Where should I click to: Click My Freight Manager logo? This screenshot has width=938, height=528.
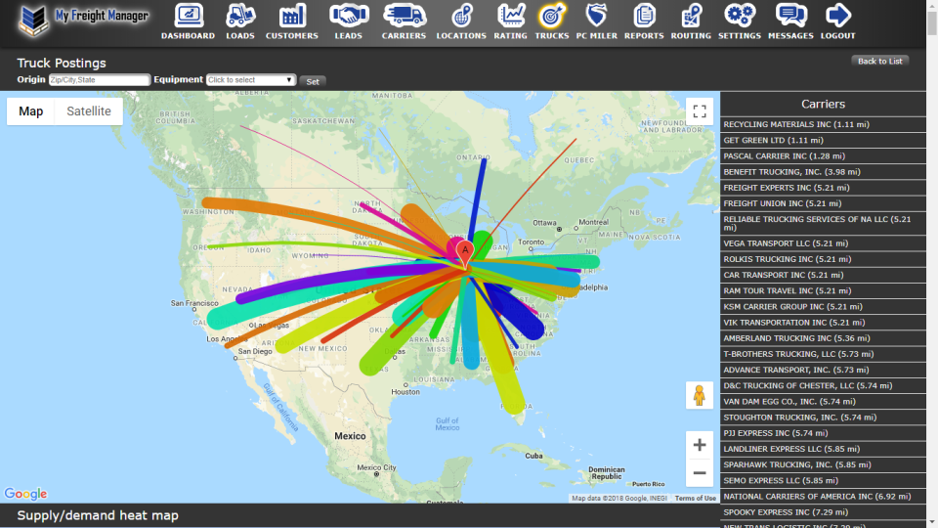pyautogui.click(x=84, y=21)
